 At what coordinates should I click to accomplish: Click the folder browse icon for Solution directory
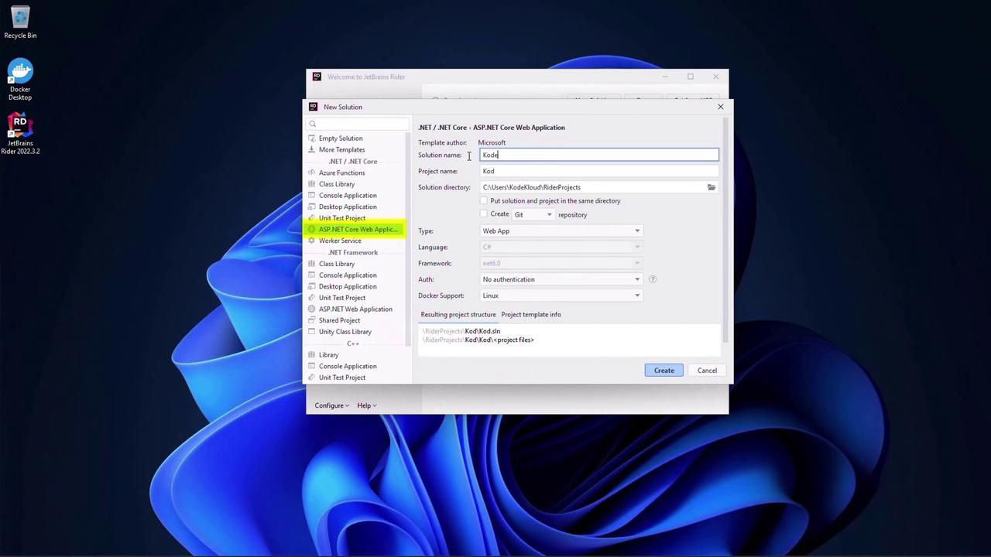pos(712,187)
